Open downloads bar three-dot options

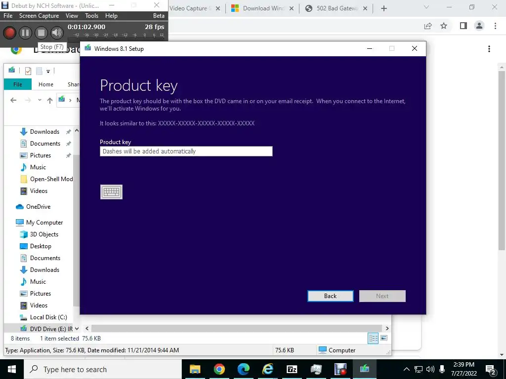[x=489, y=49]
